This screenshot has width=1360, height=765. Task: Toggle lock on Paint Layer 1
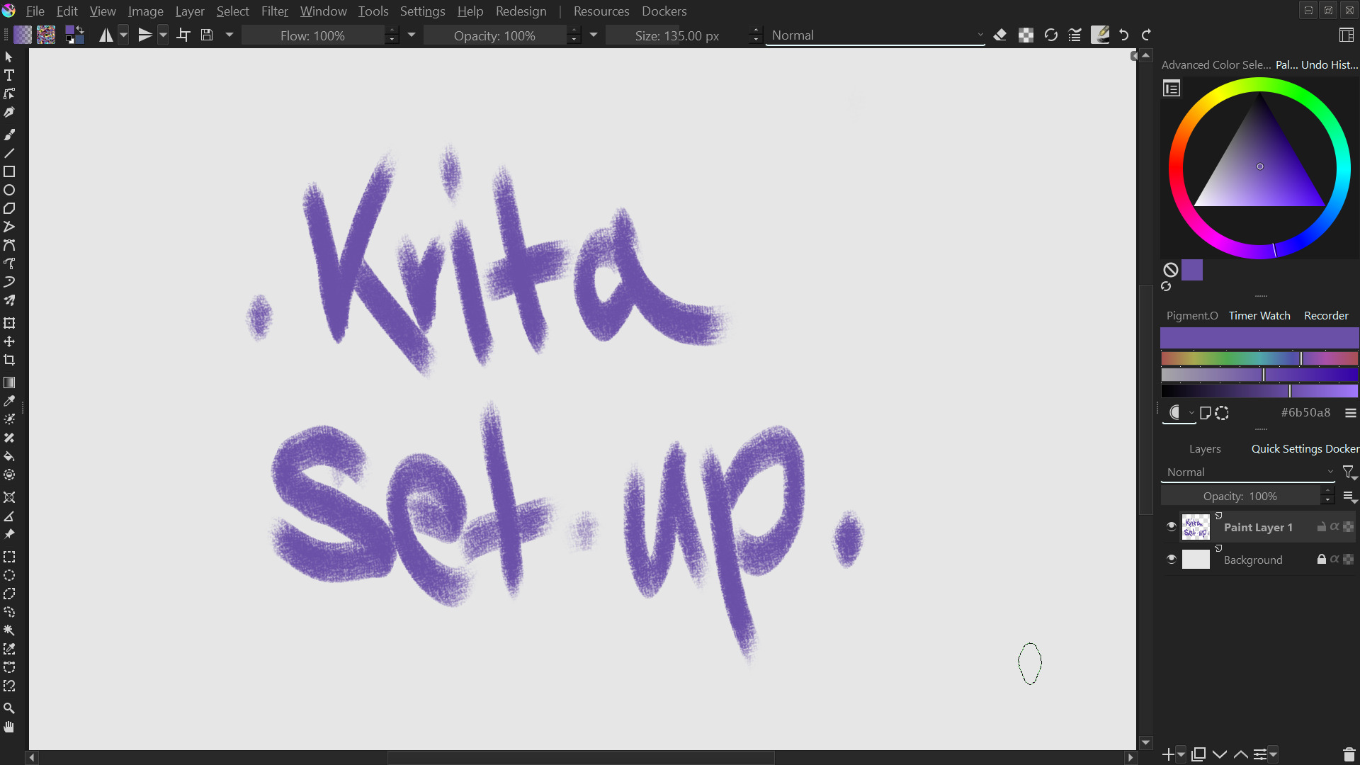click(x=1321, y=527)
